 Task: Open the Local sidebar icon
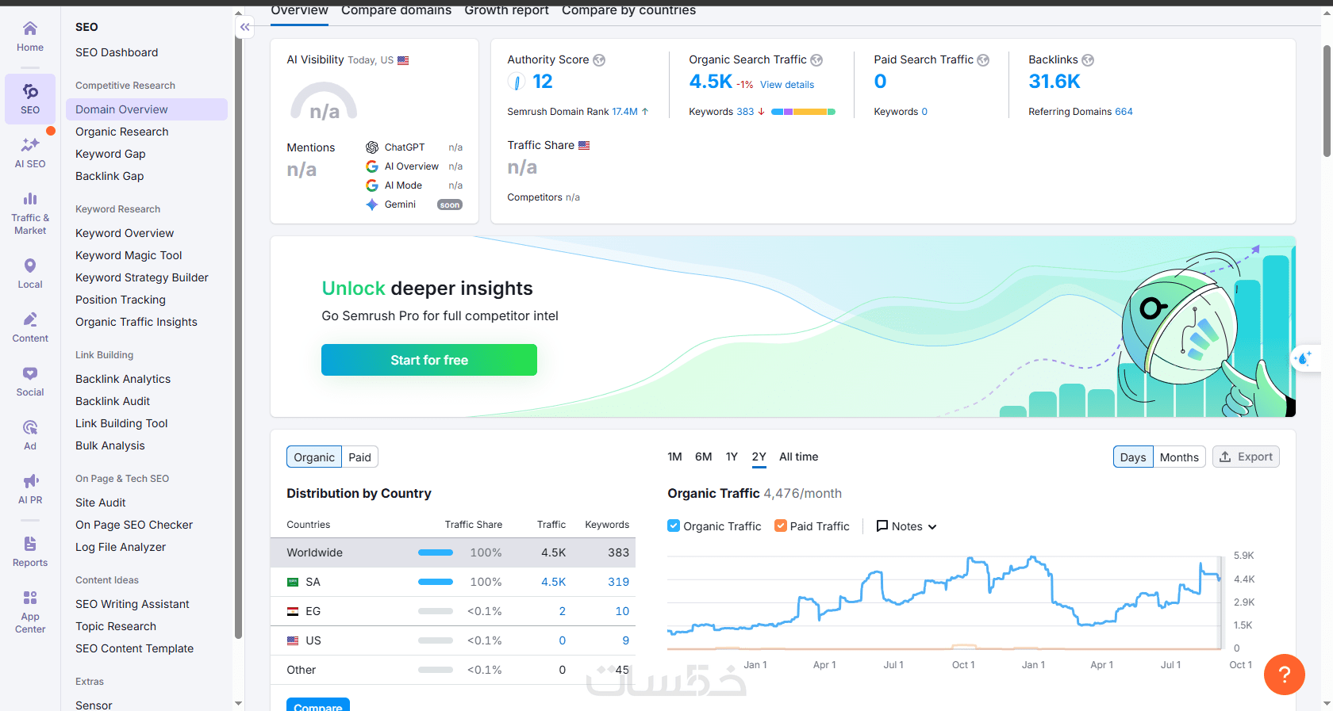tap(30, 273)
